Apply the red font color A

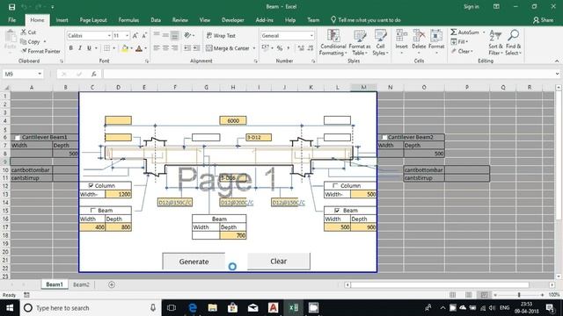click(x=139, y=48)
